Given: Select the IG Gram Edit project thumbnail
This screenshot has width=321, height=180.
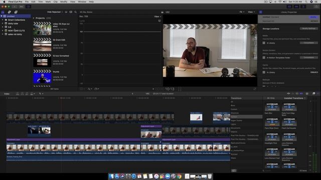Looking at the screenshot, I should [42, 44].
